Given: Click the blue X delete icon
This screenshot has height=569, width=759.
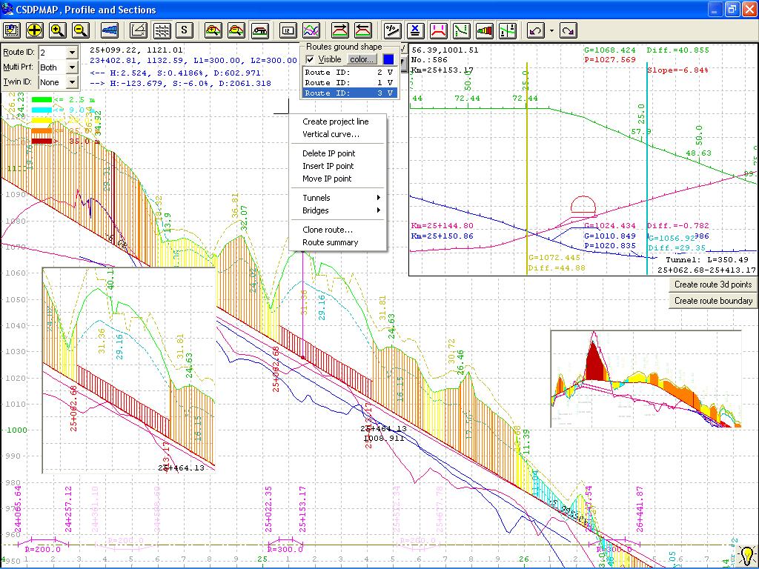Looking at the screenshot, I should pos(415,30).
